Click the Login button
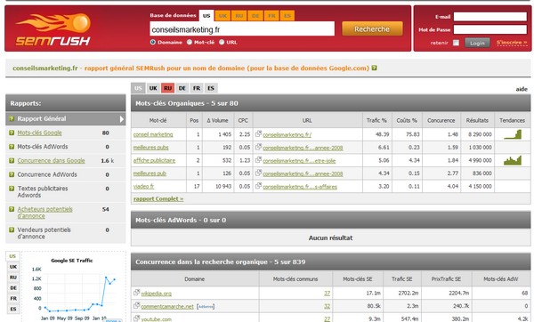534x322 pixels. pos(477,43)
